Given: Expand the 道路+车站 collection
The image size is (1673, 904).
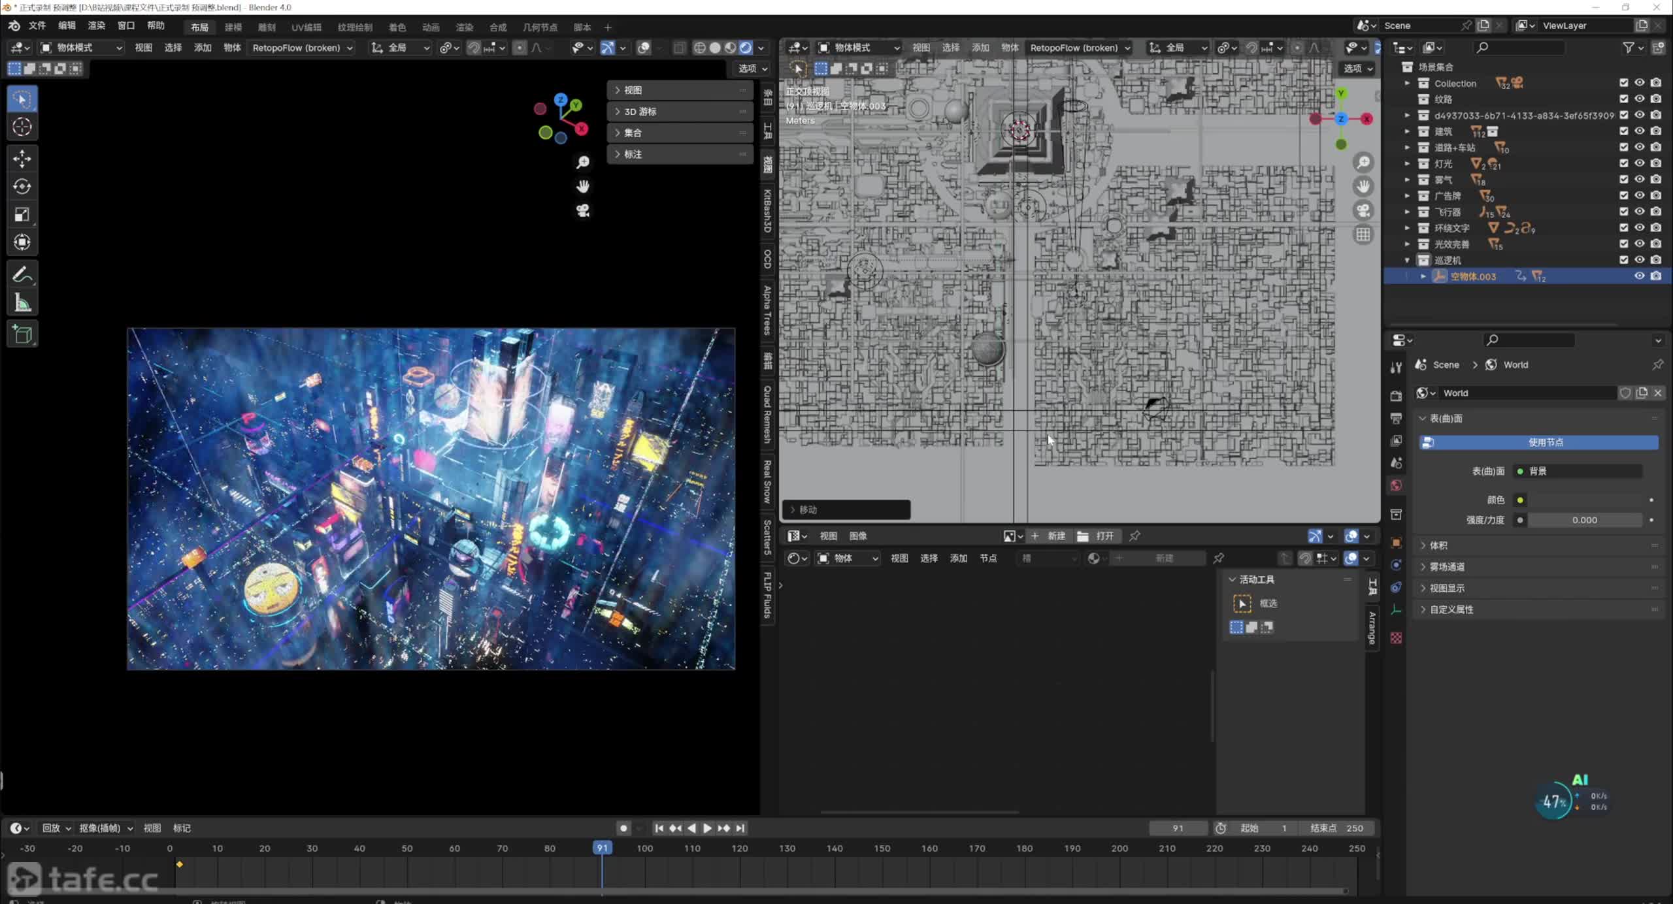Looking at the screenshot, I should pyautogui.click(x=1407, y=148).
